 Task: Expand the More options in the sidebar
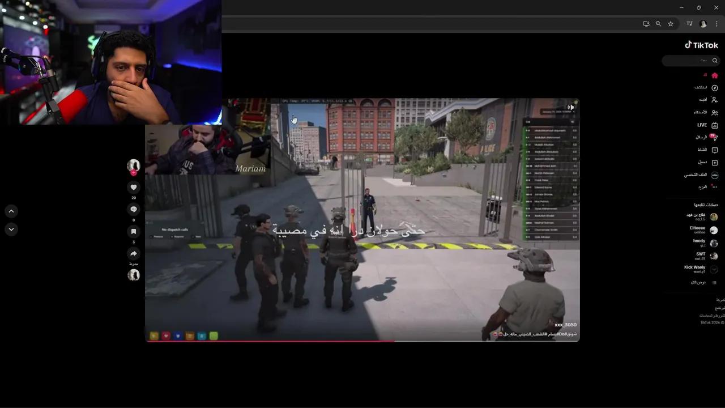point(715,187)
